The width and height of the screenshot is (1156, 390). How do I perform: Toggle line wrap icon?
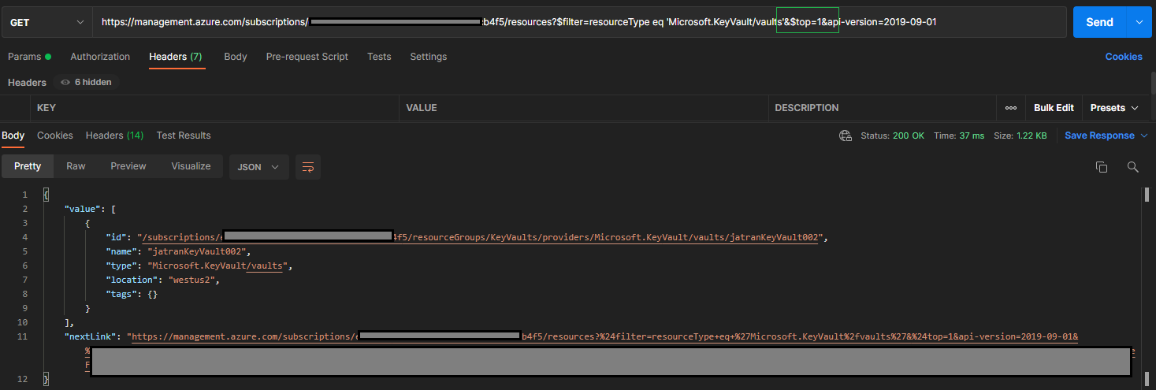point(308,167)
